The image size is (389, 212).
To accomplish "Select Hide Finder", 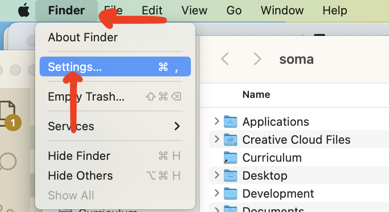I will pos(115,156).
